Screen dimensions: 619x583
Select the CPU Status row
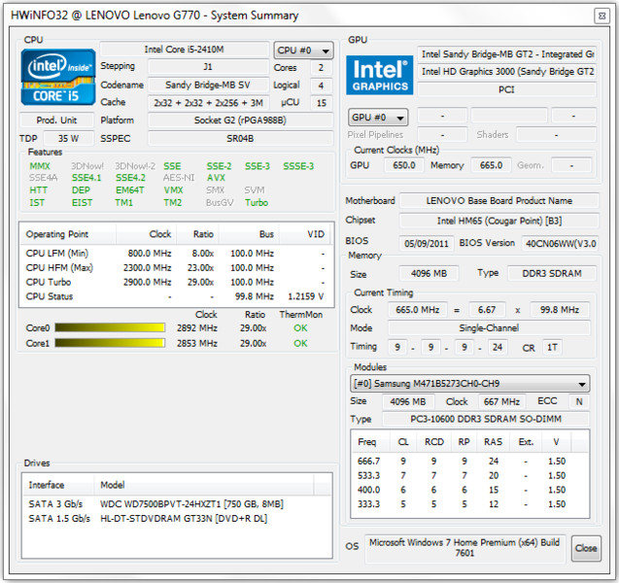click(176, 296)
